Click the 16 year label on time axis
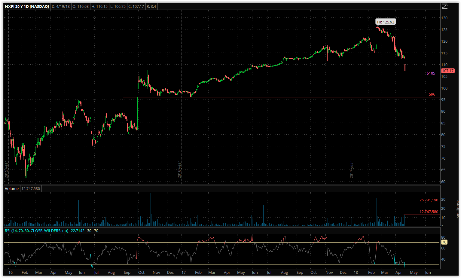This screenshot has width=461, height=278. coord(11,272)
